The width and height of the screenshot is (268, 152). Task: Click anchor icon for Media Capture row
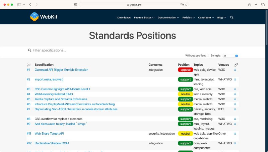235,99
